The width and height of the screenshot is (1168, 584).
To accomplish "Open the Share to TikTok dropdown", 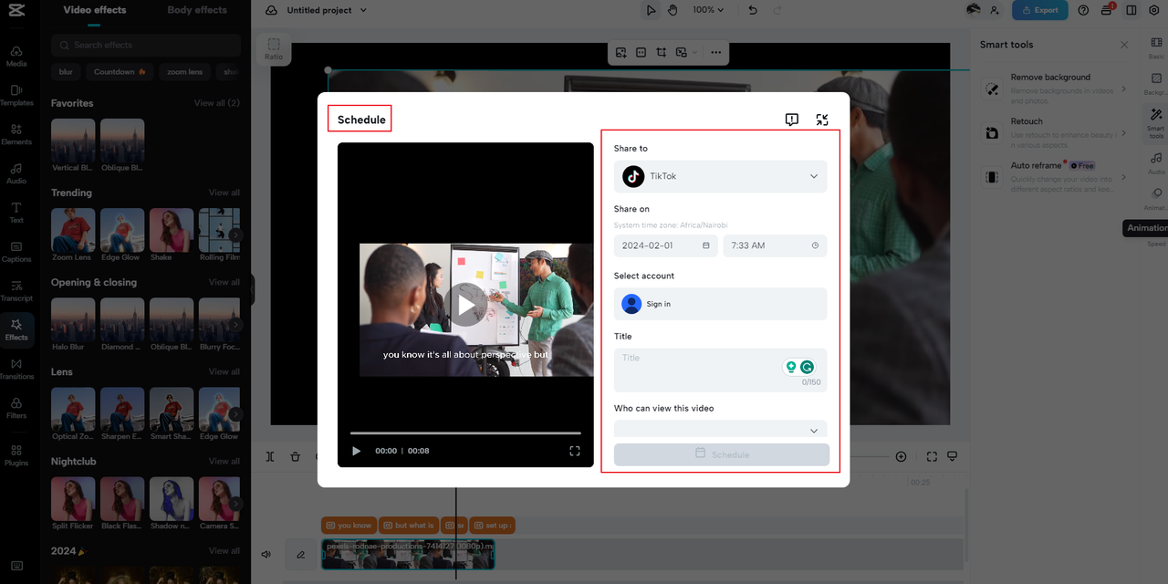I will coord(721,176).
